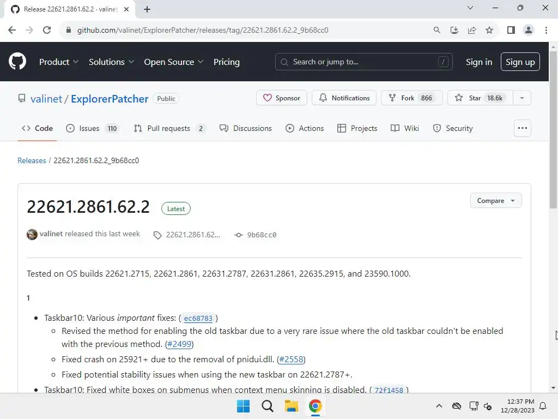Open ExplorerPatcher repository link
The width and height of the screenshot is (558, 419).
[x=110, y=99]
